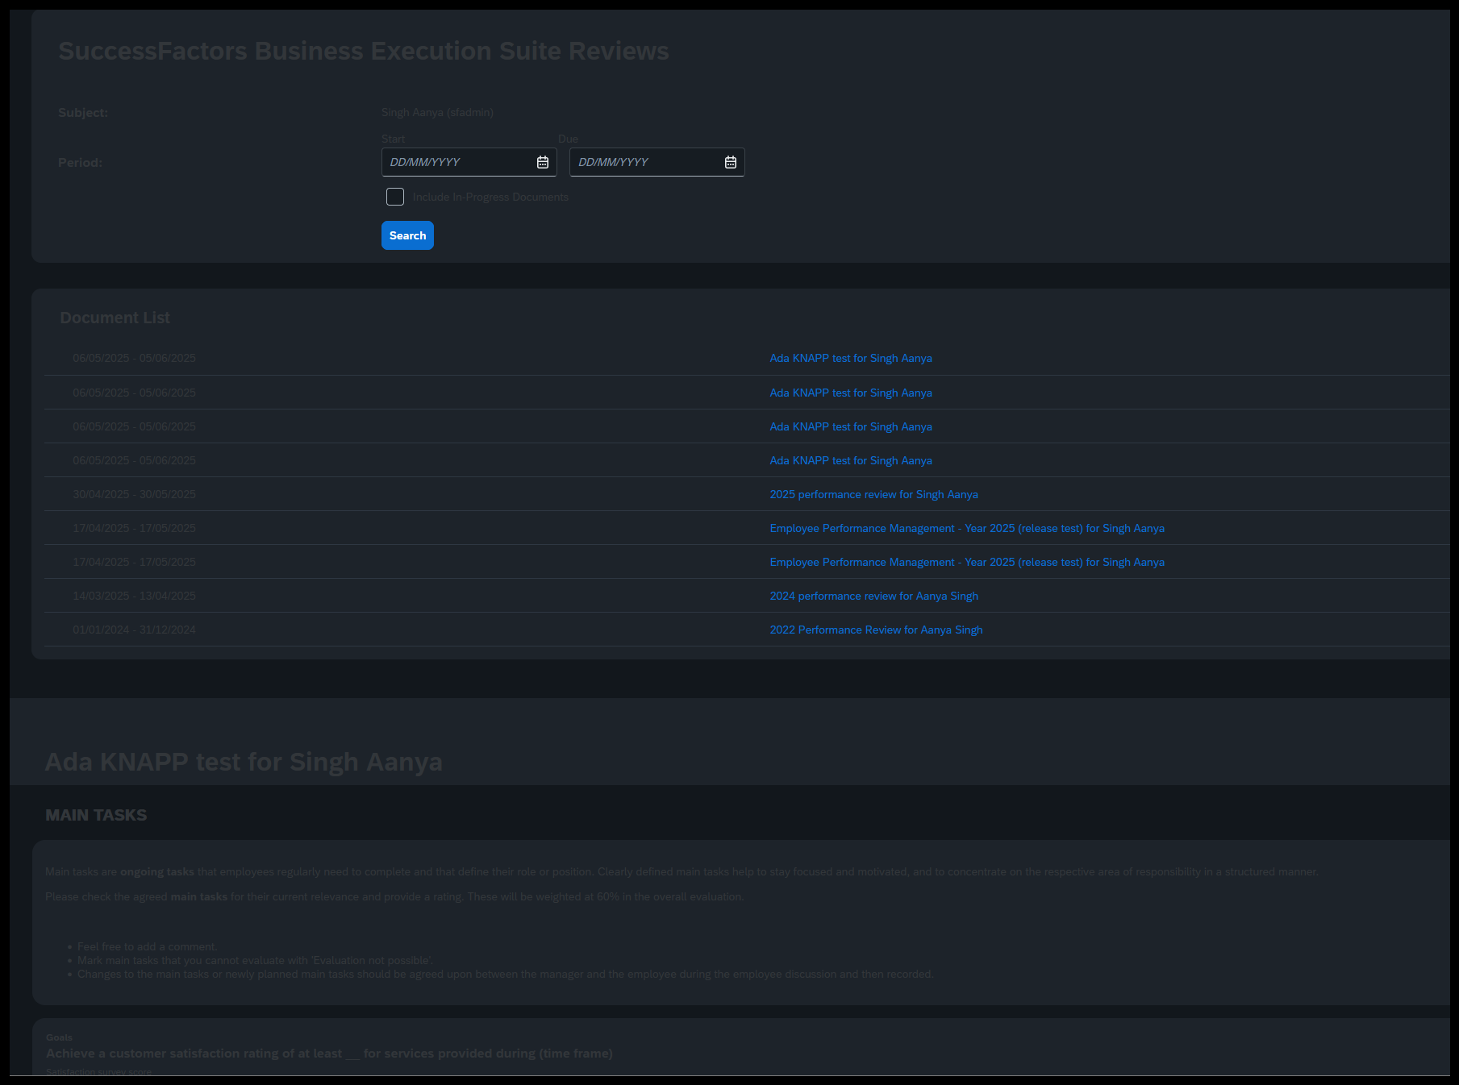Screen dimensions: 1459x1085
Task: Click the customer satisfaction rating goal title
Action: (x=329, y=1054)
